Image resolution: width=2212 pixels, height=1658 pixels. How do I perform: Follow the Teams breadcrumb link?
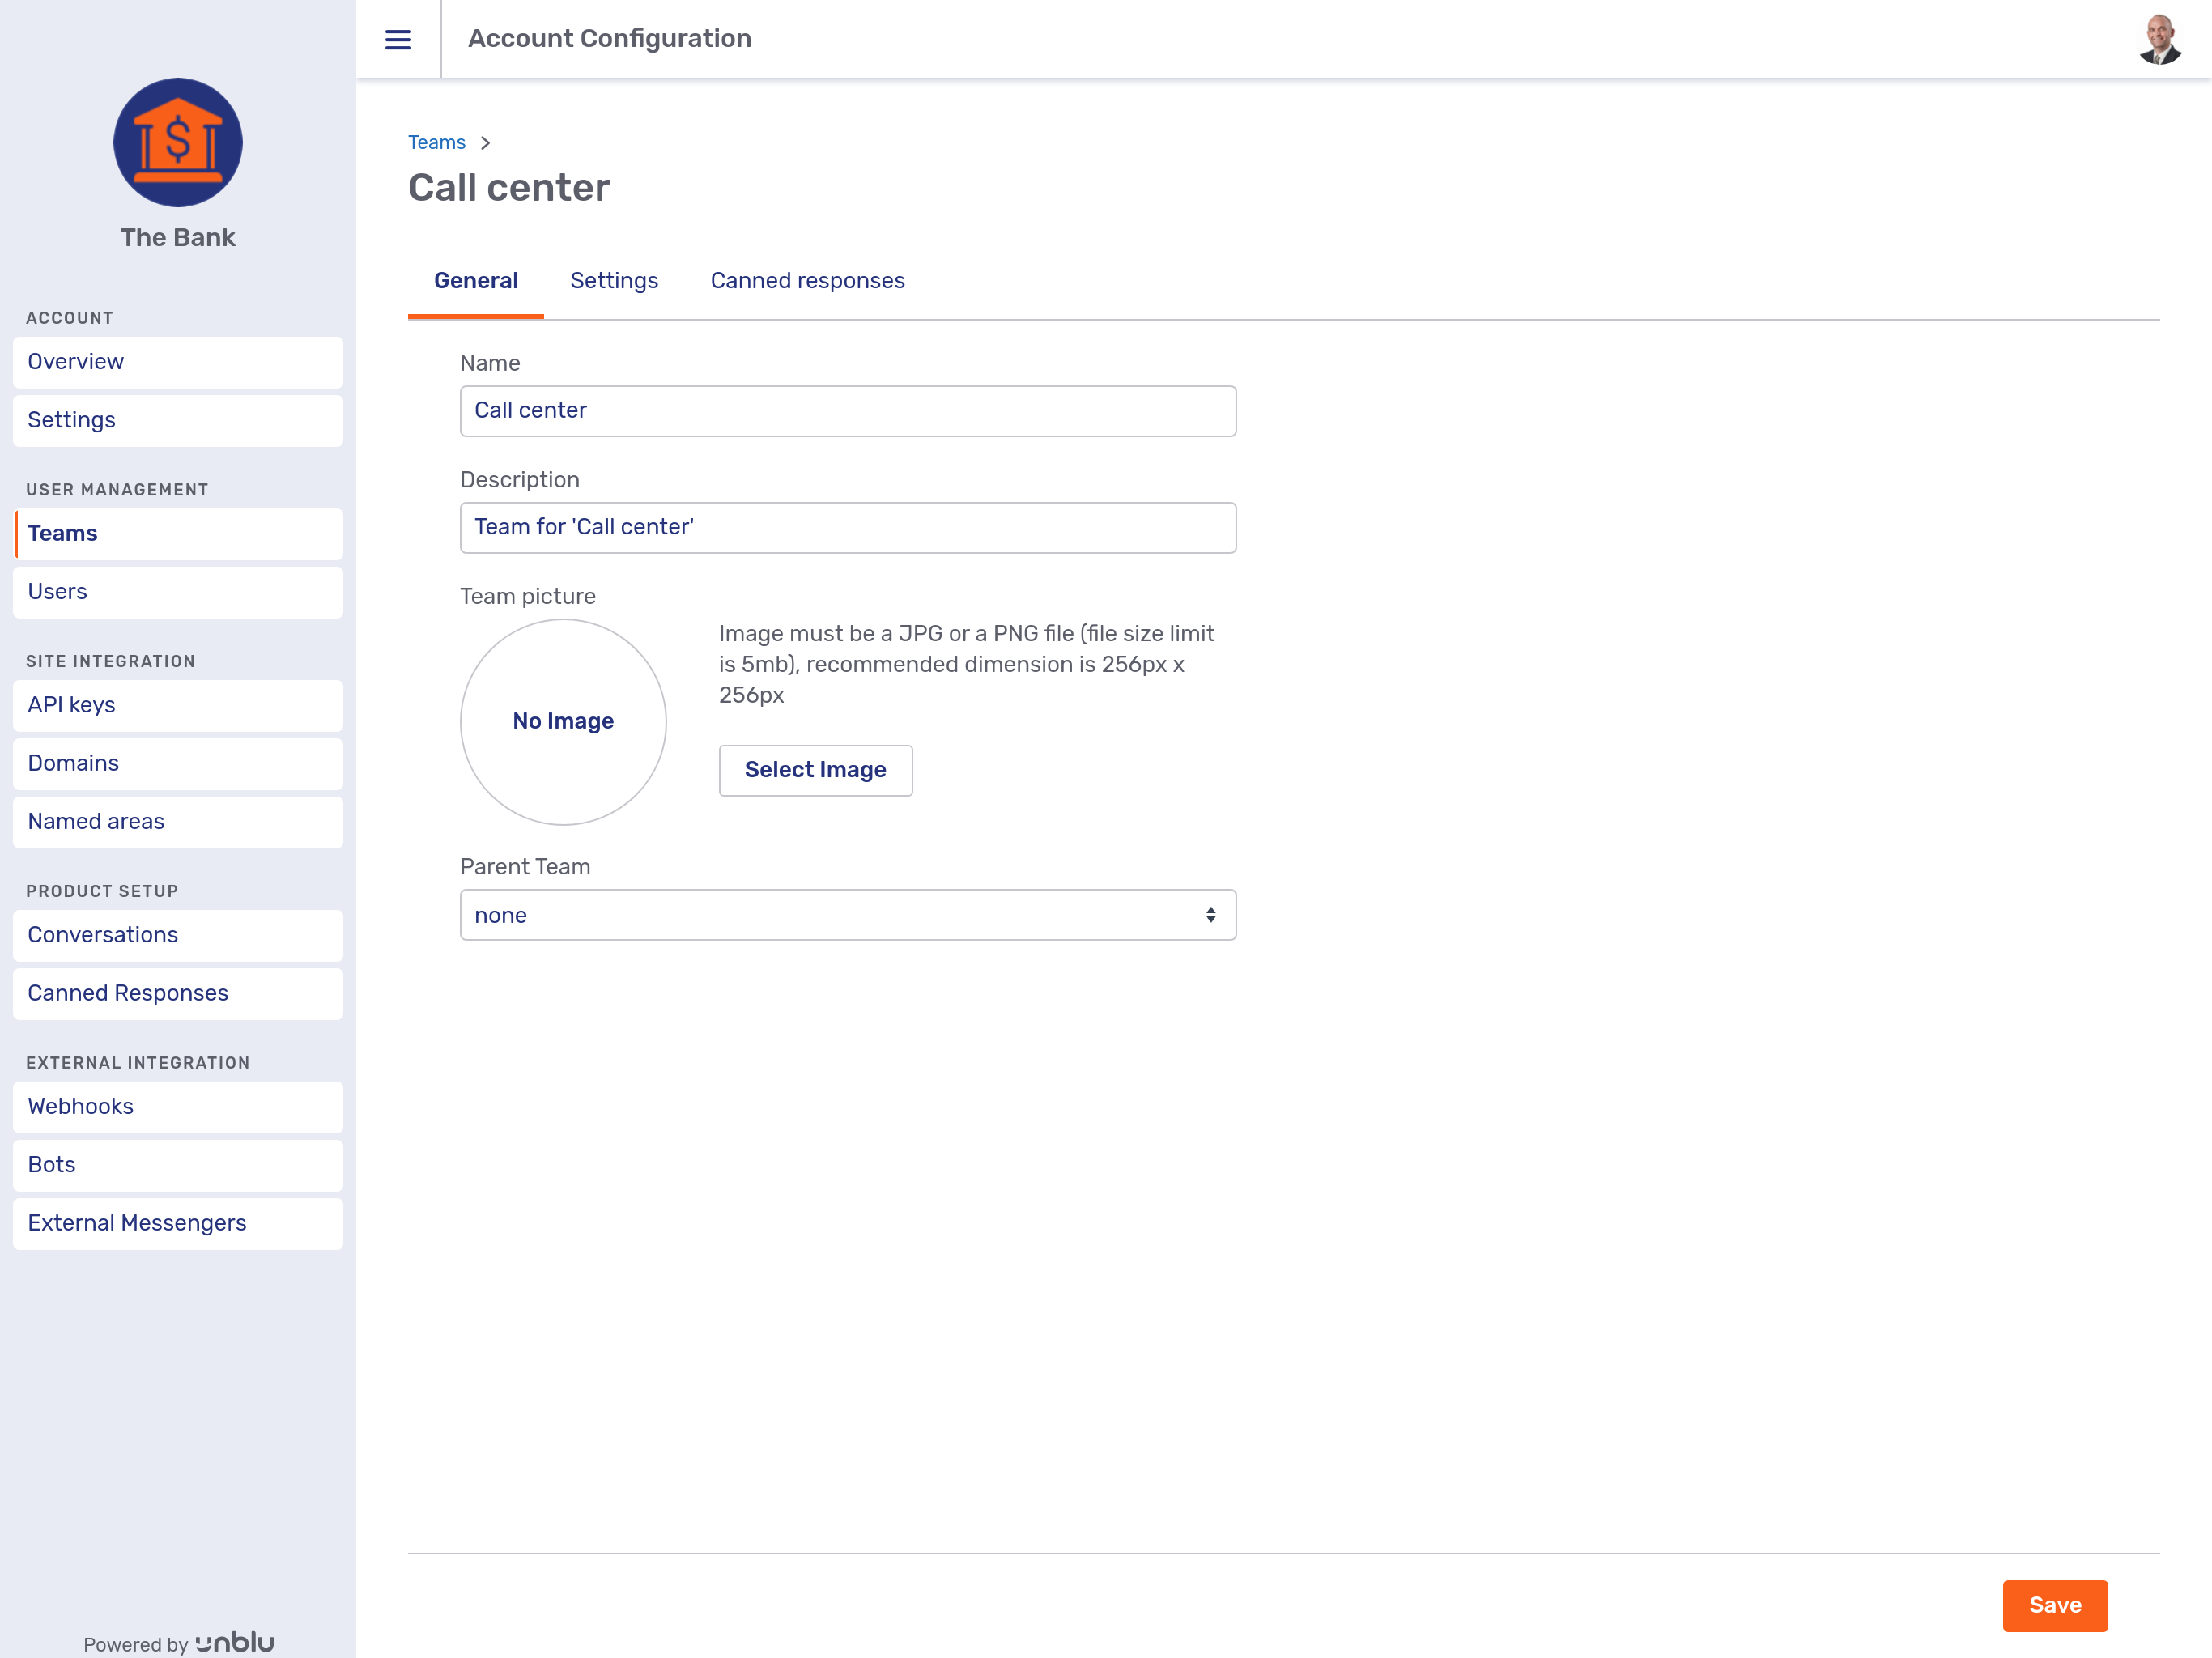pos(436,143)
